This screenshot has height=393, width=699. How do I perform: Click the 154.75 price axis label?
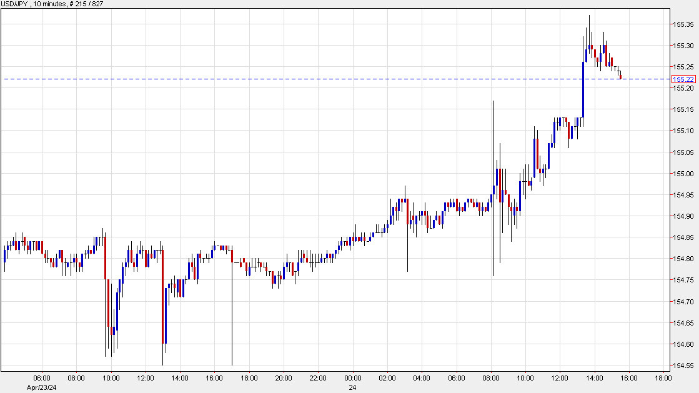pos(683,280)
